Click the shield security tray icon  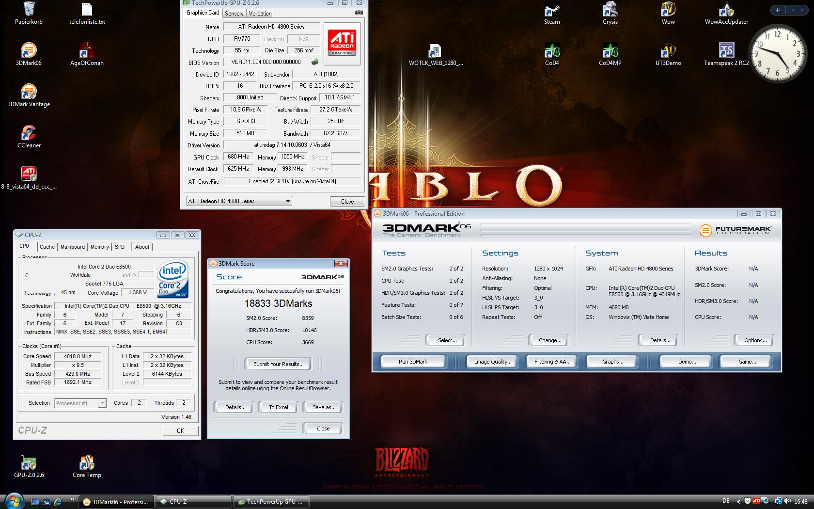coord(748,501)
